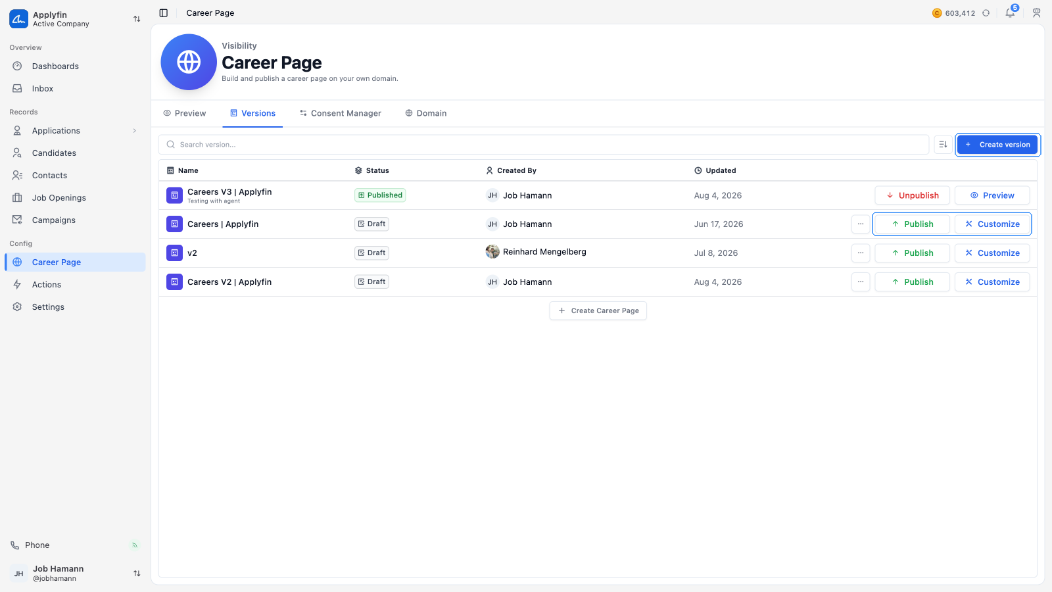Image resolution: width=1052 pixels, height=592 pixels.
Task: Click the Career Page breadcrumb title
Action: tap(210, 12)
